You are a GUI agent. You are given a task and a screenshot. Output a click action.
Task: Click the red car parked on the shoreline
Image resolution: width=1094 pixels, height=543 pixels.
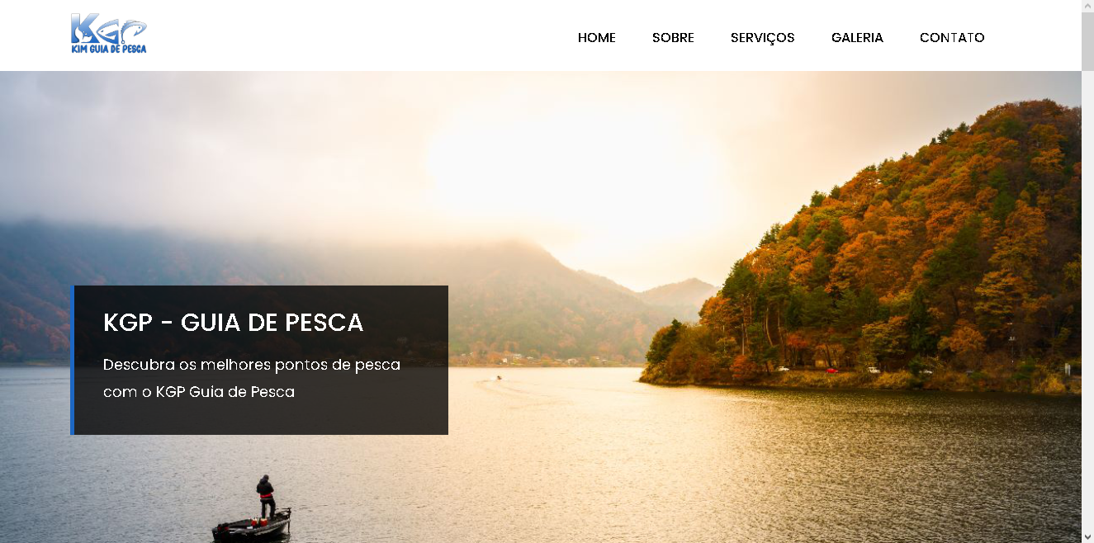coord(832,371)
